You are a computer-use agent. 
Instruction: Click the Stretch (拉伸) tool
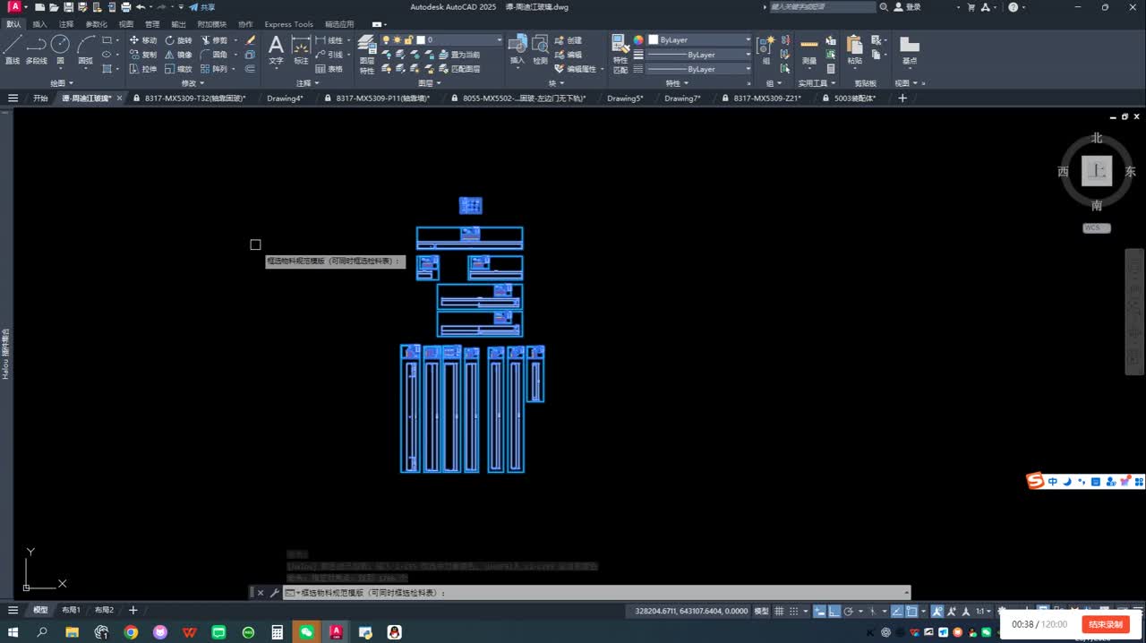(143, 69)
